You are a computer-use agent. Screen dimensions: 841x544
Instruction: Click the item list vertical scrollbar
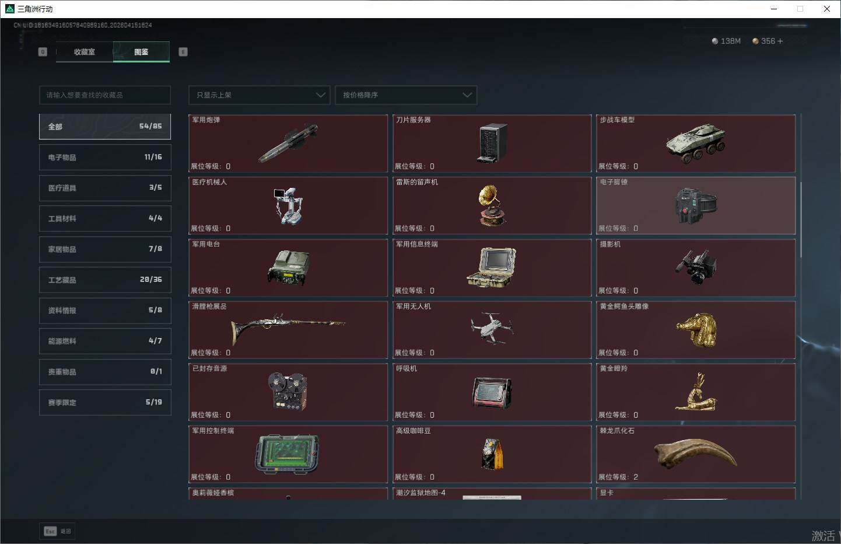(x=801, y=219)
